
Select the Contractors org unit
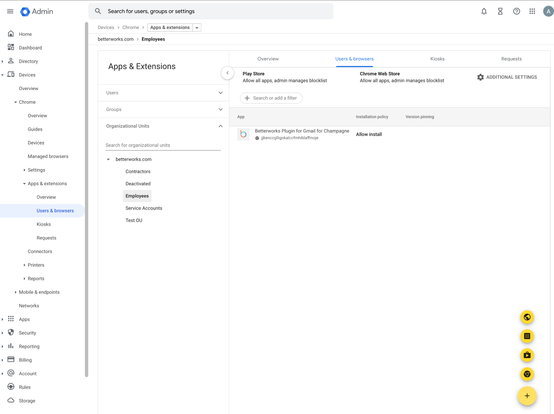pos(138,172)
